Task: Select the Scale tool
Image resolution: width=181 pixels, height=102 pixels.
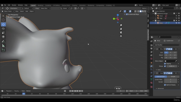Action: coord(3,33)
